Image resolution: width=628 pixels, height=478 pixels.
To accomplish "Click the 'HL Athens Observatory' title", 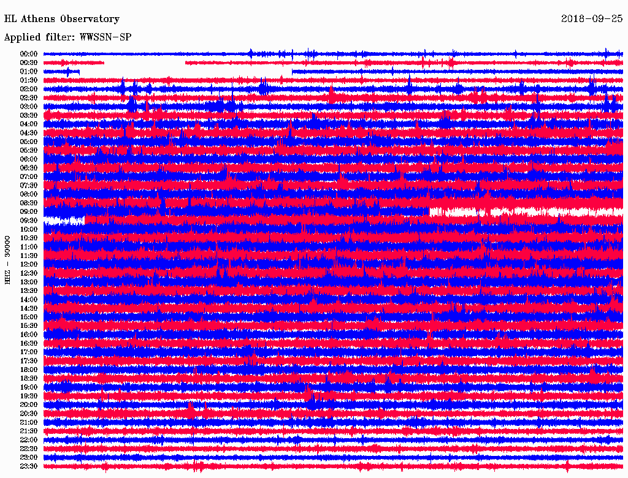I will (x=62, y=19).
